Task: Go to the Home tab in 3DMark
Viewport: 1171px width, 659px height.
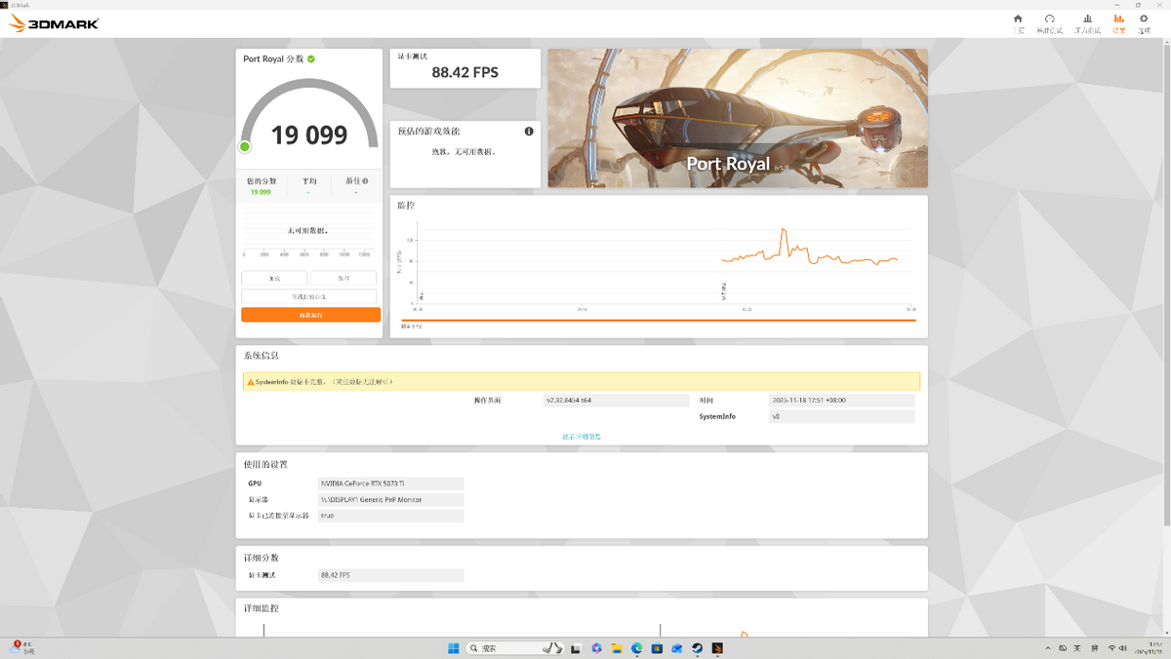Action: click(x=1018, y=23)
